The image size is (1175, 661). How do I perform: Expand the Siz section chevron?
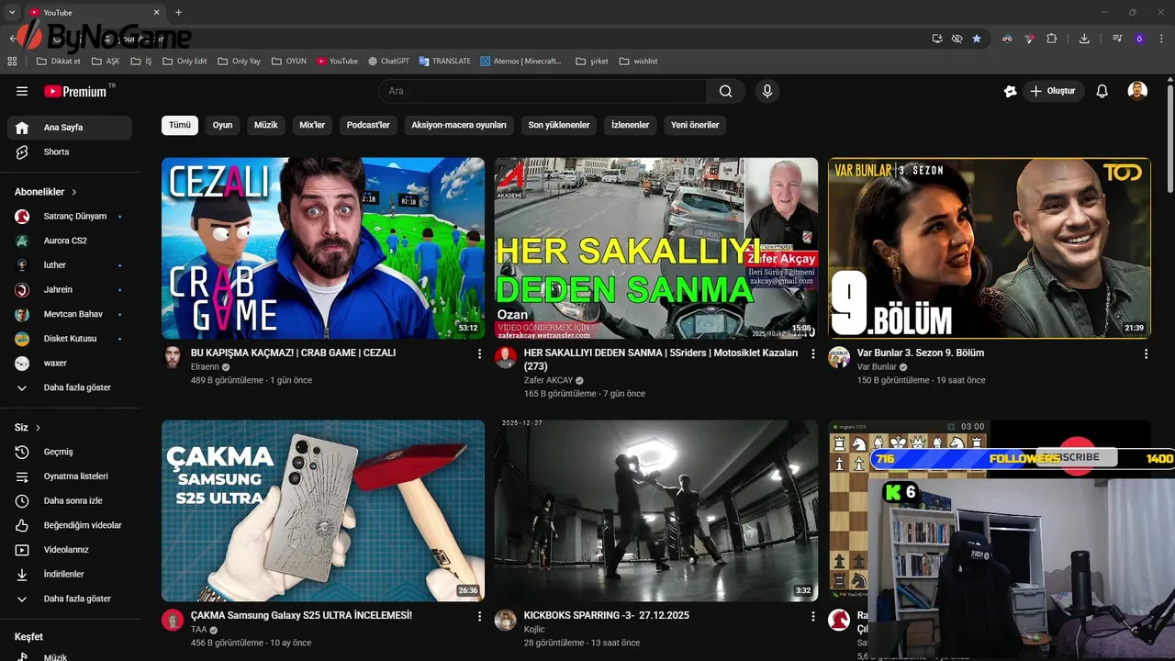pos(38,428)
